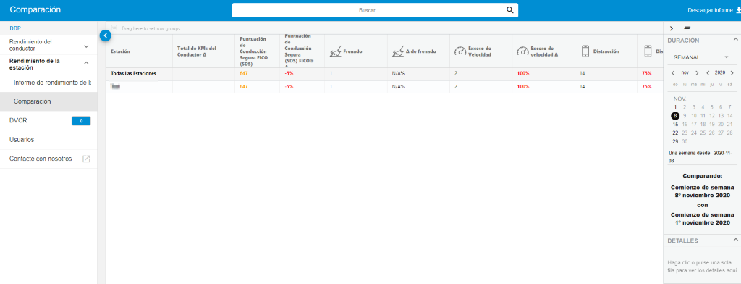Click the external-link icon beside Contacte con nosotros

(x=86, y=159)
